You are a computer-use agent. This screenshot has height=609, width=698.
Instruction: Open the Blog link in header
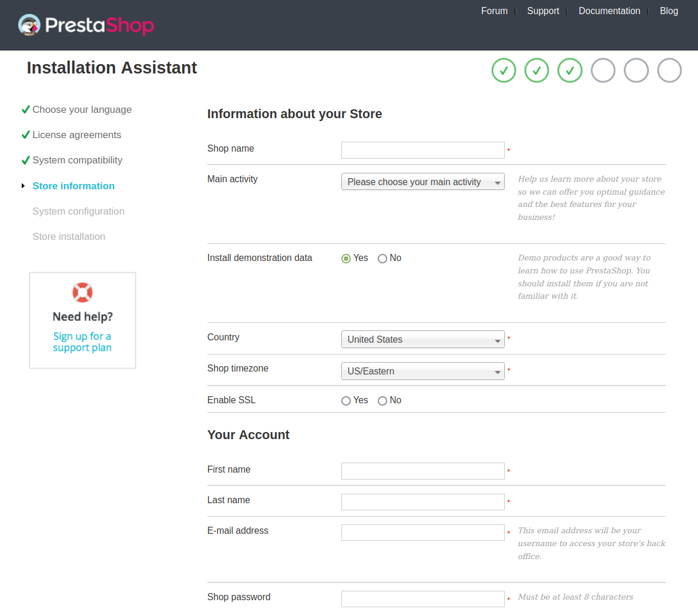(x=669, y=11)
